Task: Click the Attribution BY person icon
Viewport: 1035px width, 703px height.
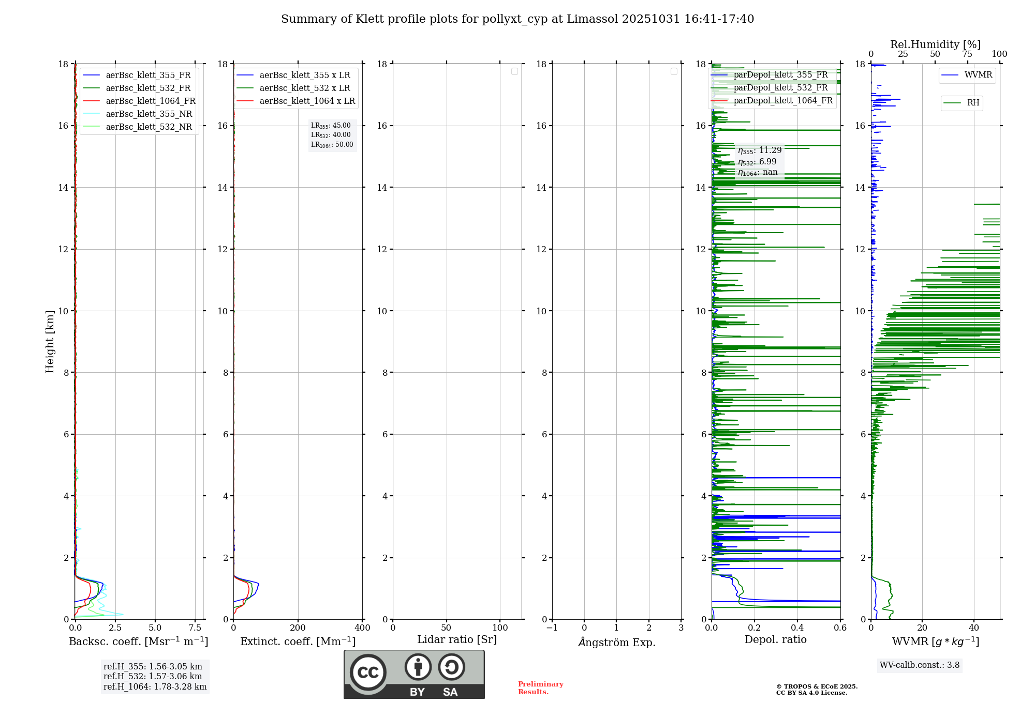Action: 418,667
